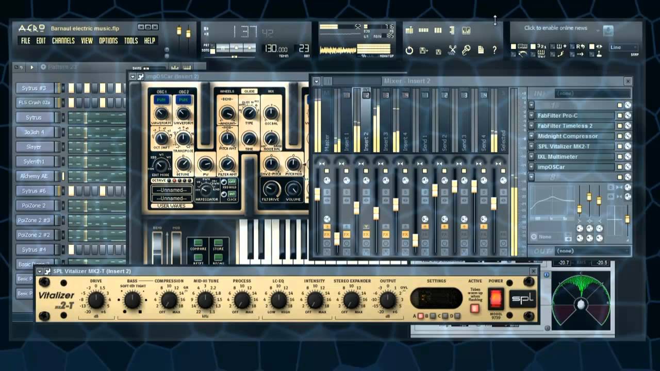The image size is (660, 371).
Task: Select the Sytrus #3 channel button
Action: [x=34, y=88]
